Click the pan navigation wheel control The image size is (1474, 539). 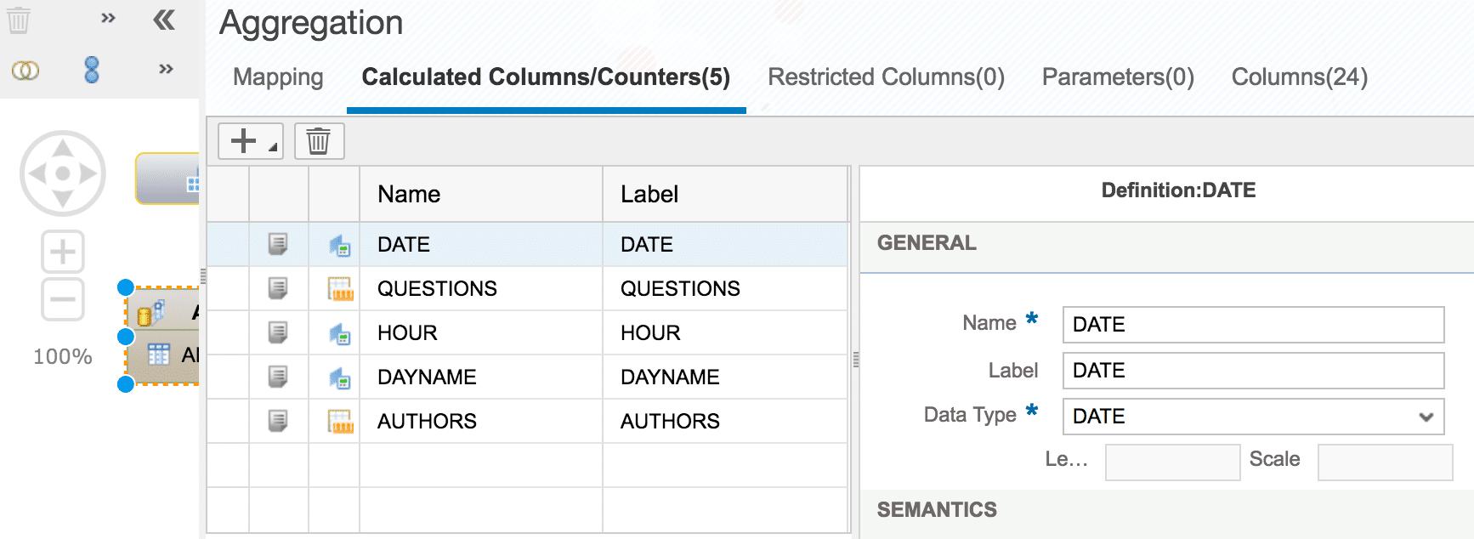[x=63, y=173]
